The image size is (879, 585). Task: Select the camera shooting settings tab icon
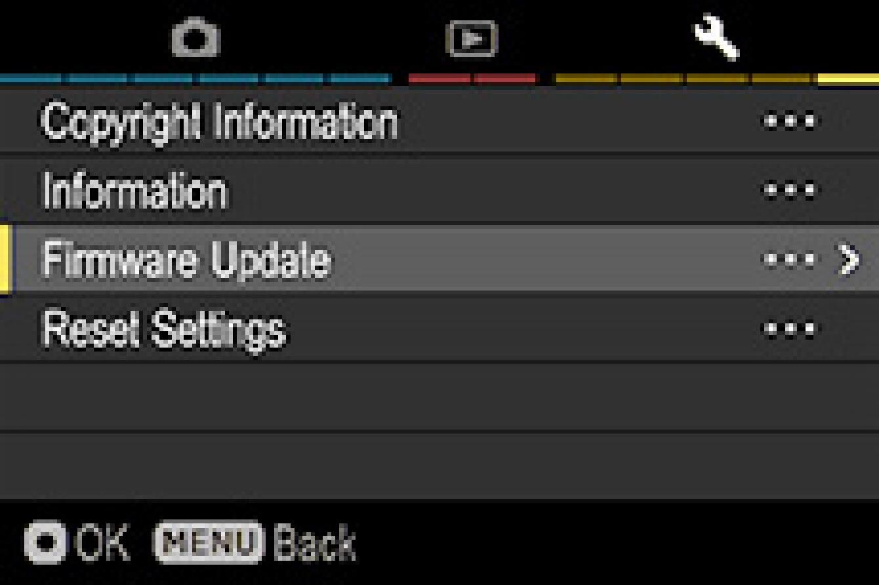click(x=195, y=39)
